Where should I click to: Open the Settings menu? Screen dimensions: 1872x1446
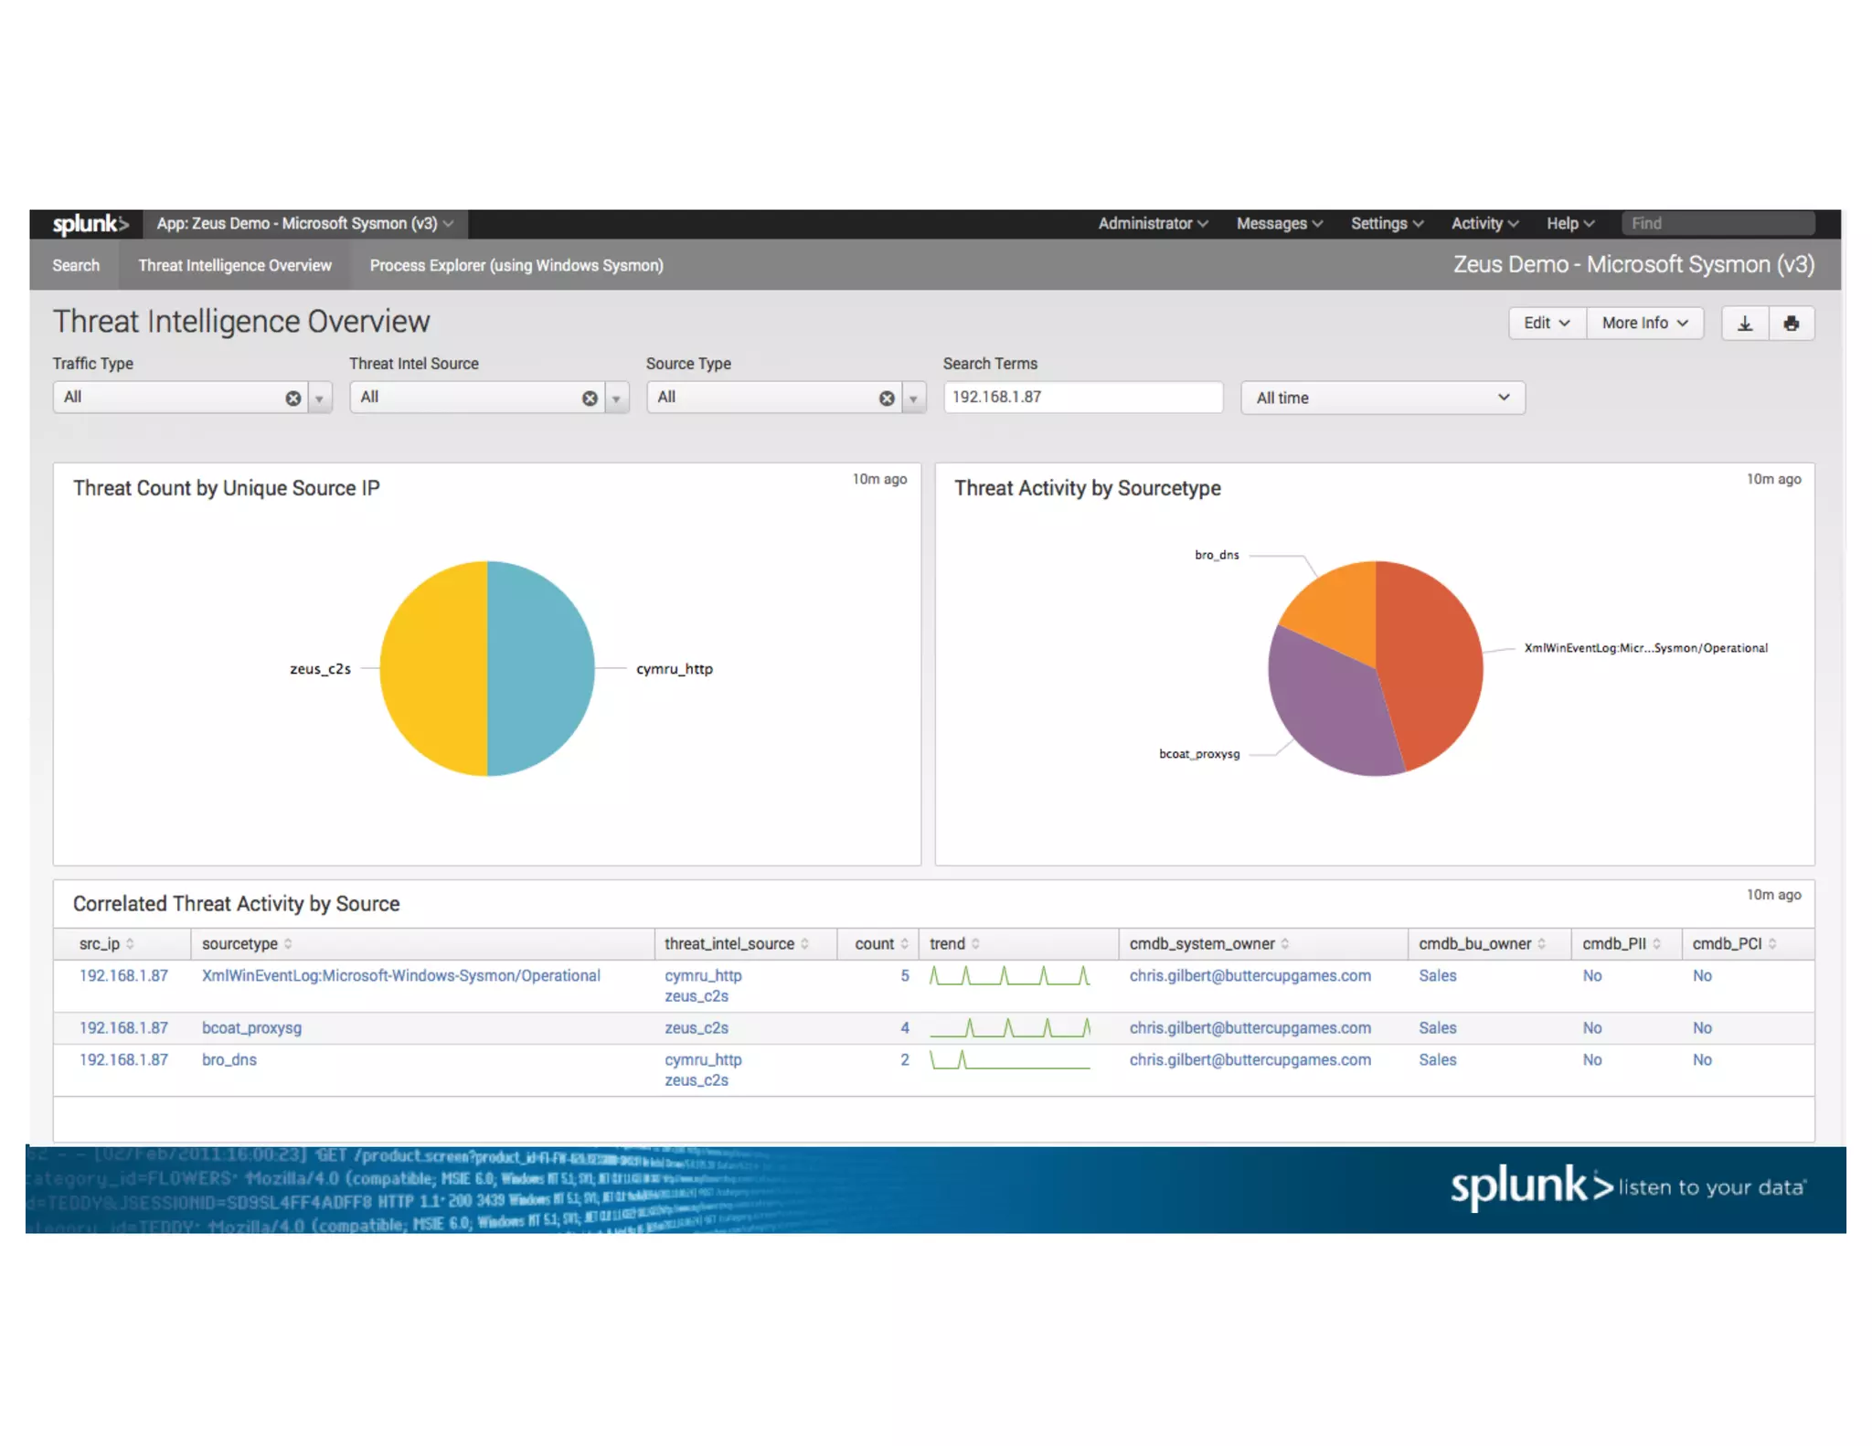point(1386,224)
